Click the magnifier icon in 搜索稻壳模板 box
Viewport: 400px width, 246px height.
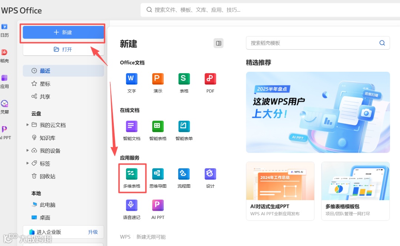coord(382,43)
